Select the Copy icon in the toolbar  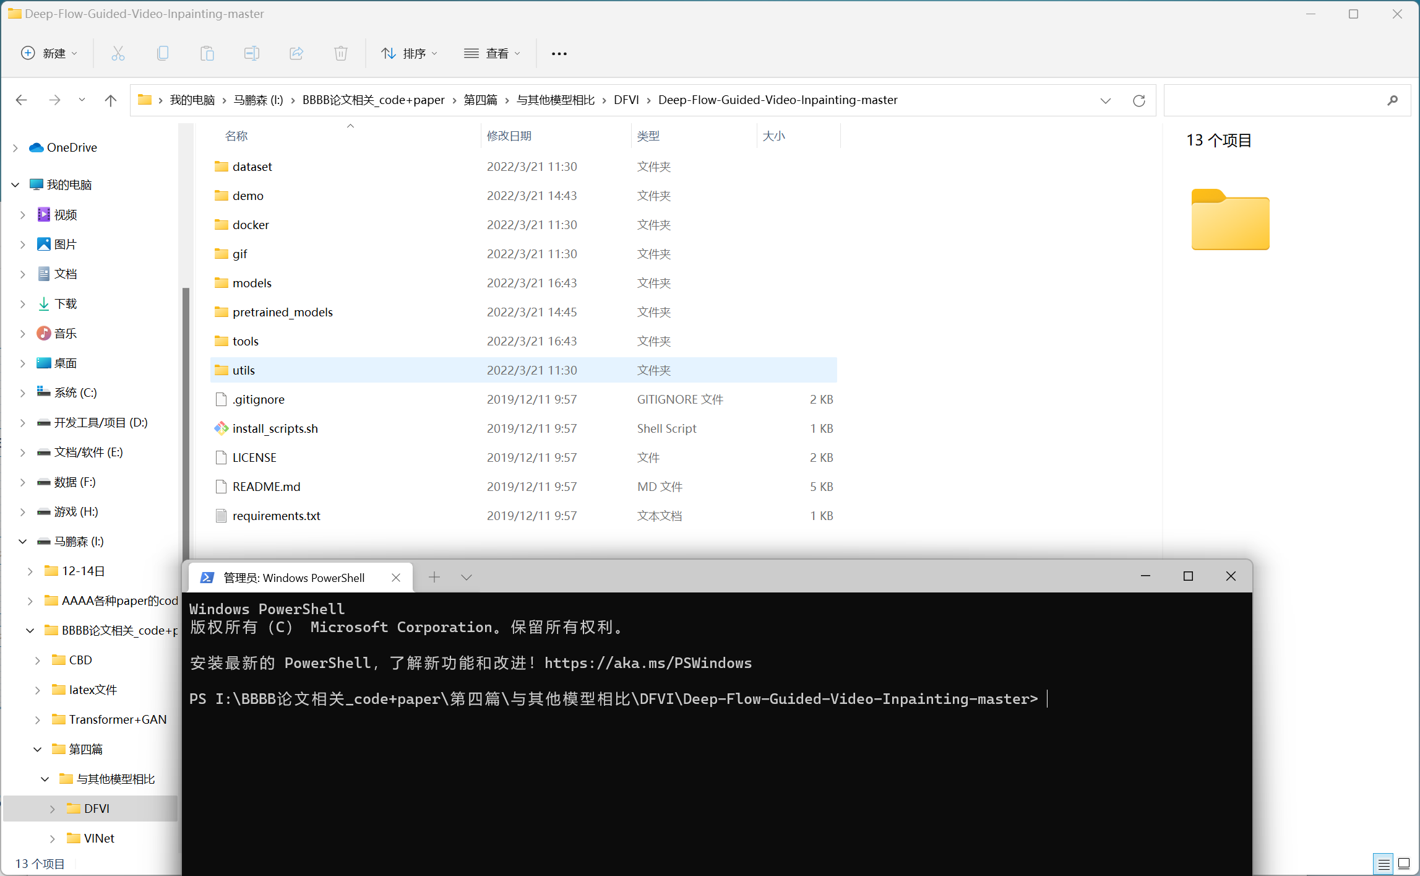pos(163,53)
